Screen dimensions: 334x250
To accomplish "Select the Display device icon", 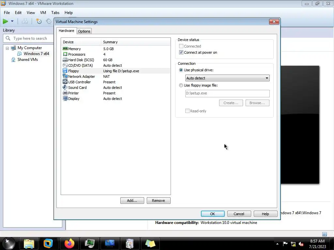I will tap(65, 98).
